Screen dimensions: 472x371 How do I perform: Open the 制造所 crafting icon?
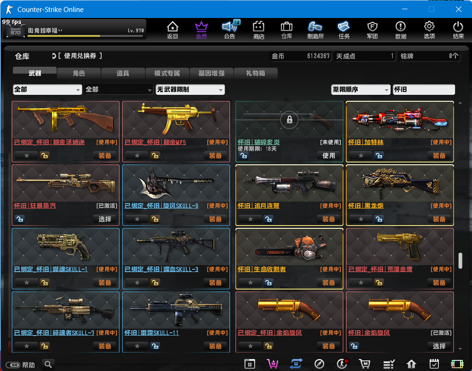coord(315,30)
